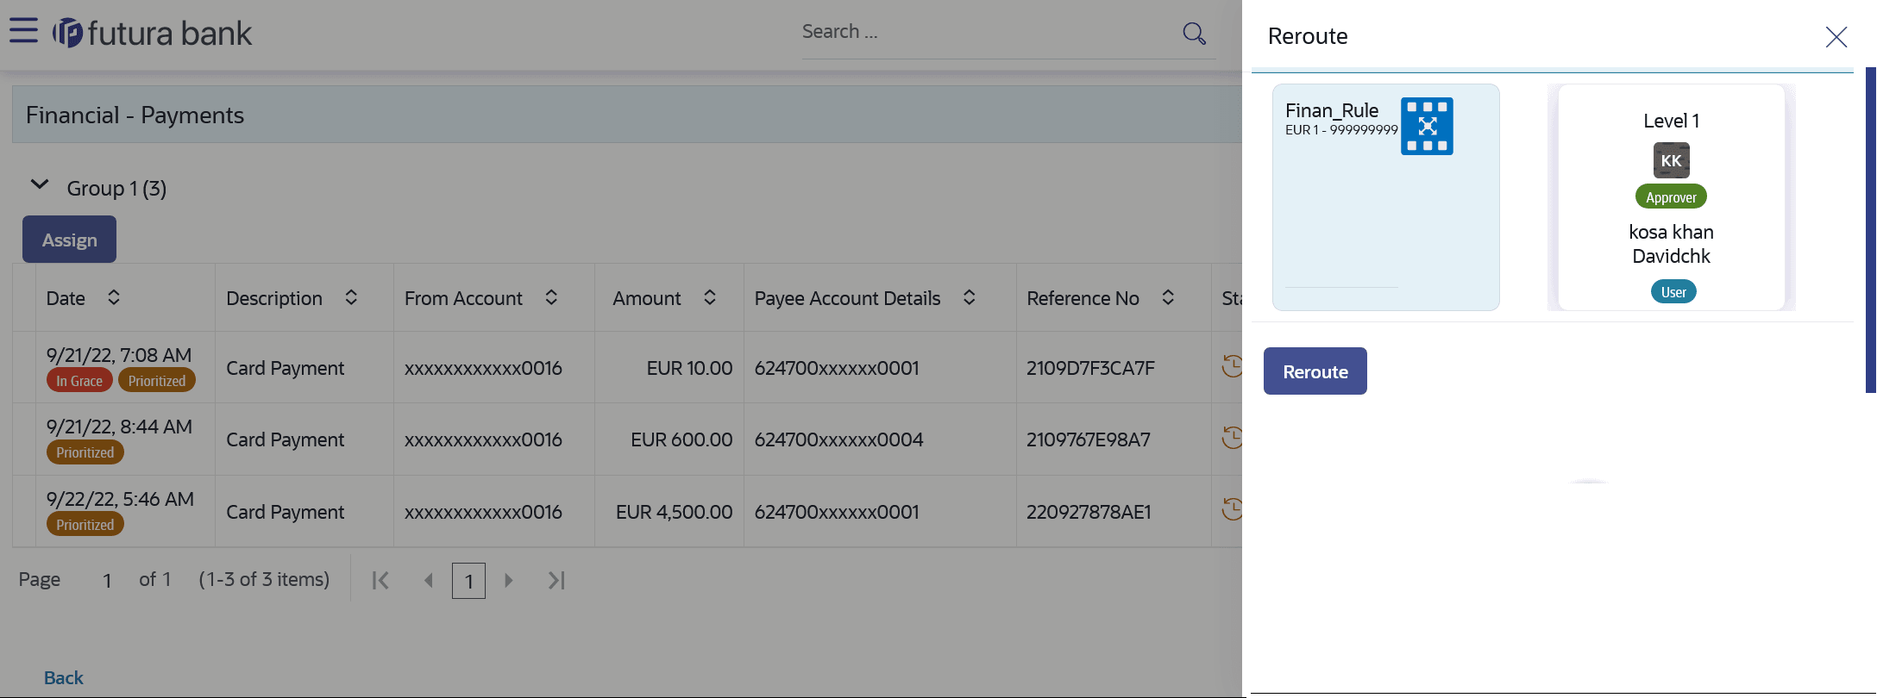Click the Finan_Rule workflow icon
Image resolution: width=1877 pixels, height=698 pixels.
coord(1427,126)
